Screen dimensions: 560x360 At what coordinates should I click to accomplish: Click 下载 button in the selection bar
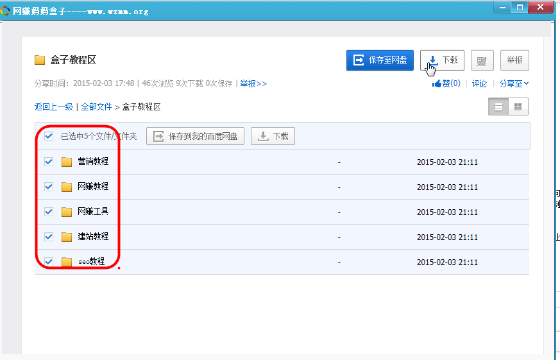(x=273, y=136)
